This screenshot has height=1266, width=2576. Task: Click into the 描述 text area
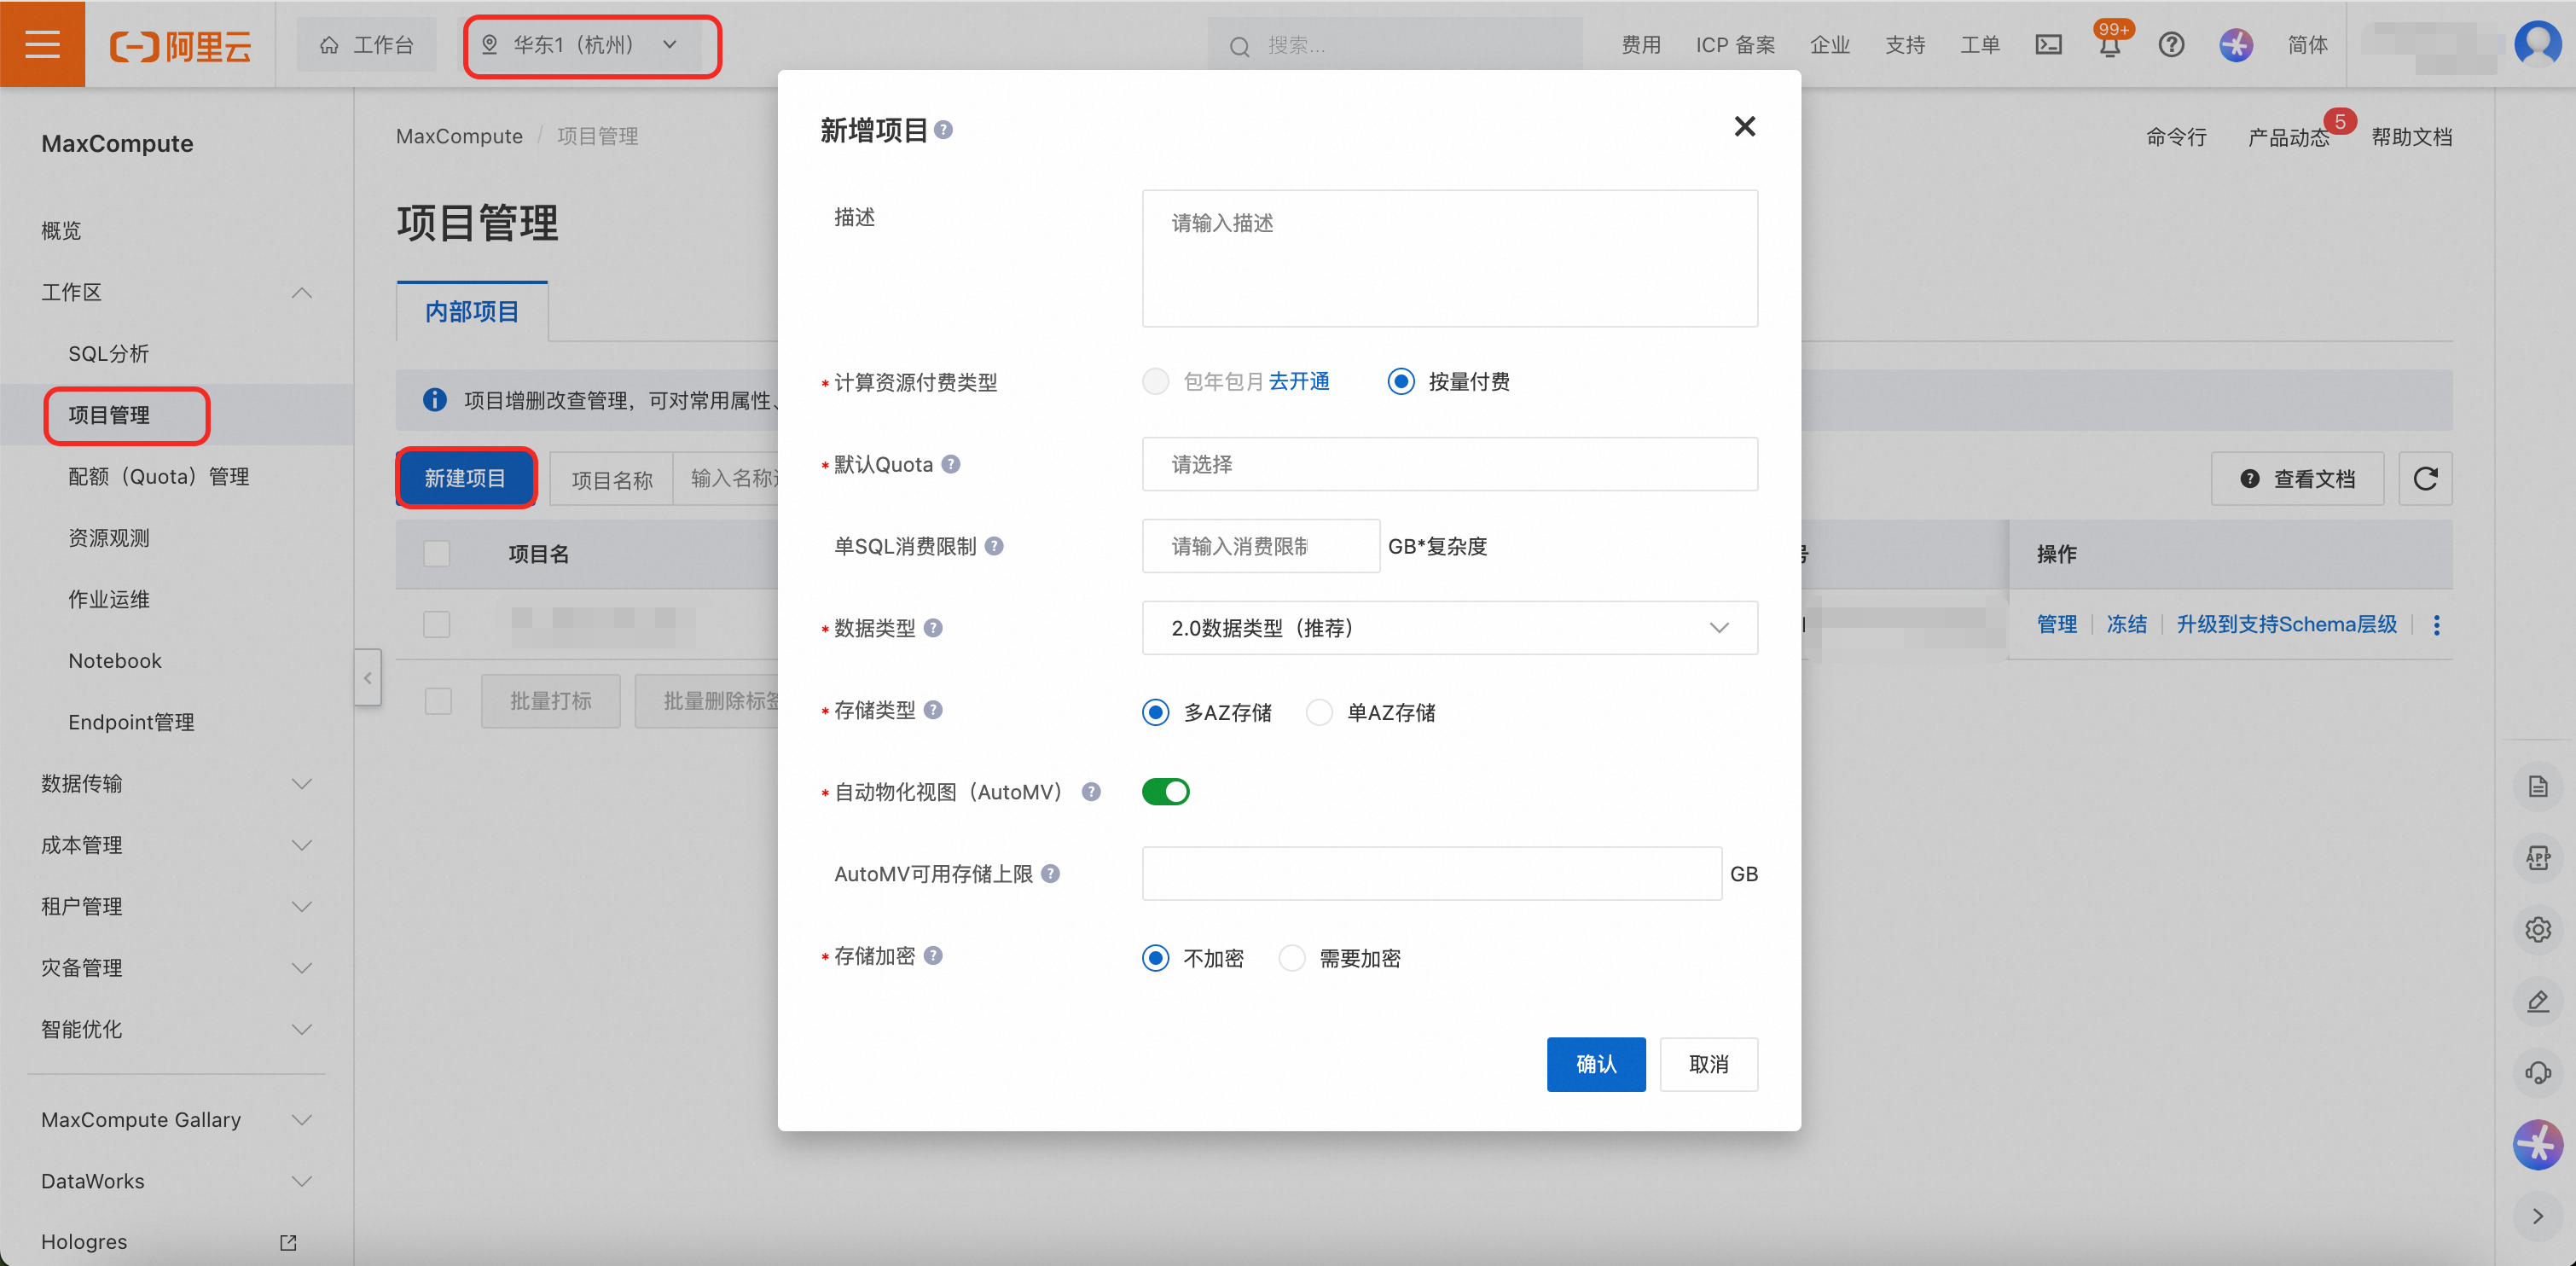(1450, 258)
